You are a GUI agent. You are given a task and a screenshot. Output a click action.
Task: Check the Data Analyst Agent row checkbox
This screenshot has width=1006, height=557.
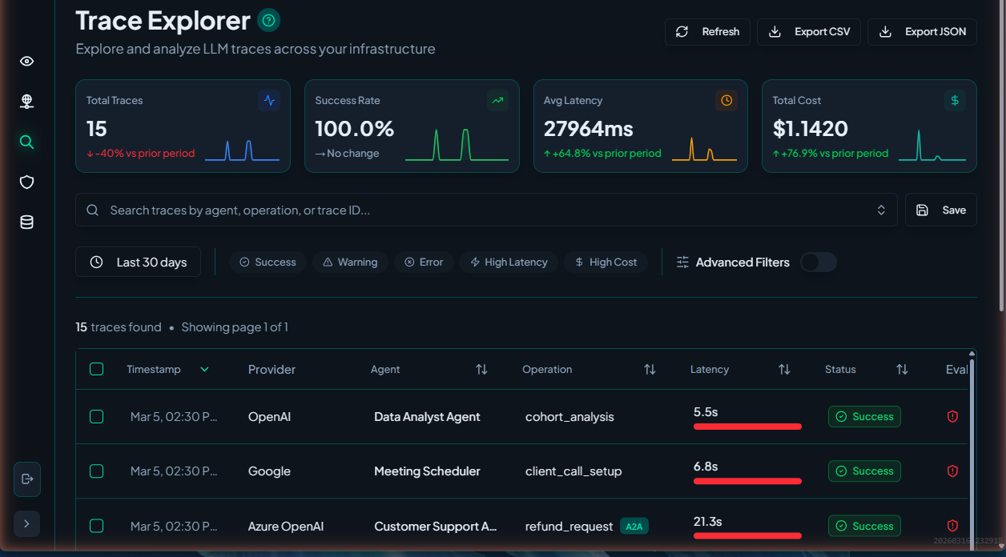[x=97, y=416]
